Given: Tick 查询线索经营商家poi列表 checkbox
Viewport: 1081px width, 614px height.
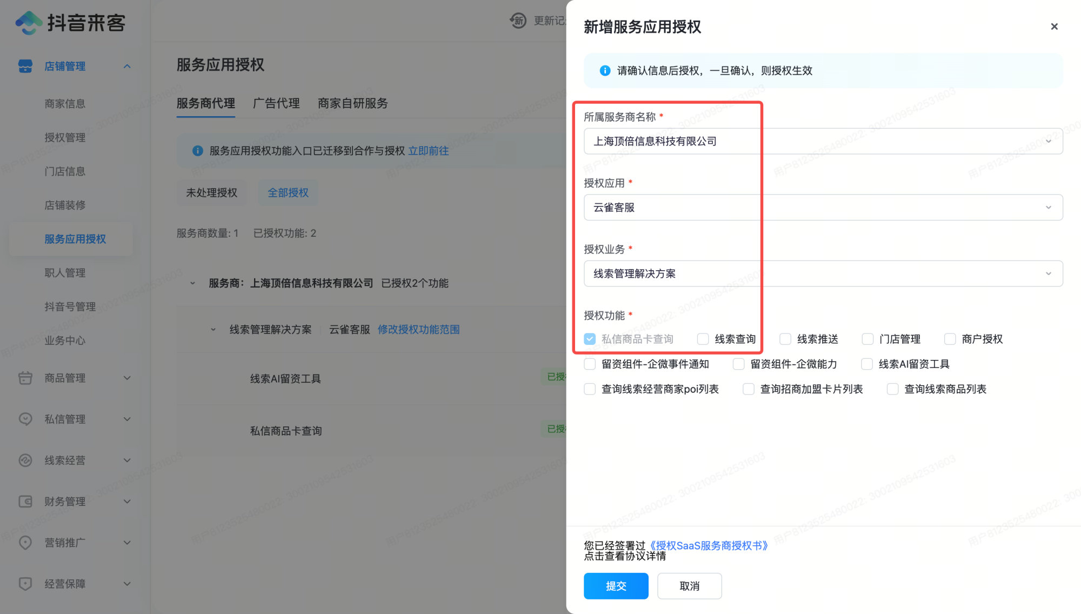Looking at the screenshot, I should (x=590, y=389).
